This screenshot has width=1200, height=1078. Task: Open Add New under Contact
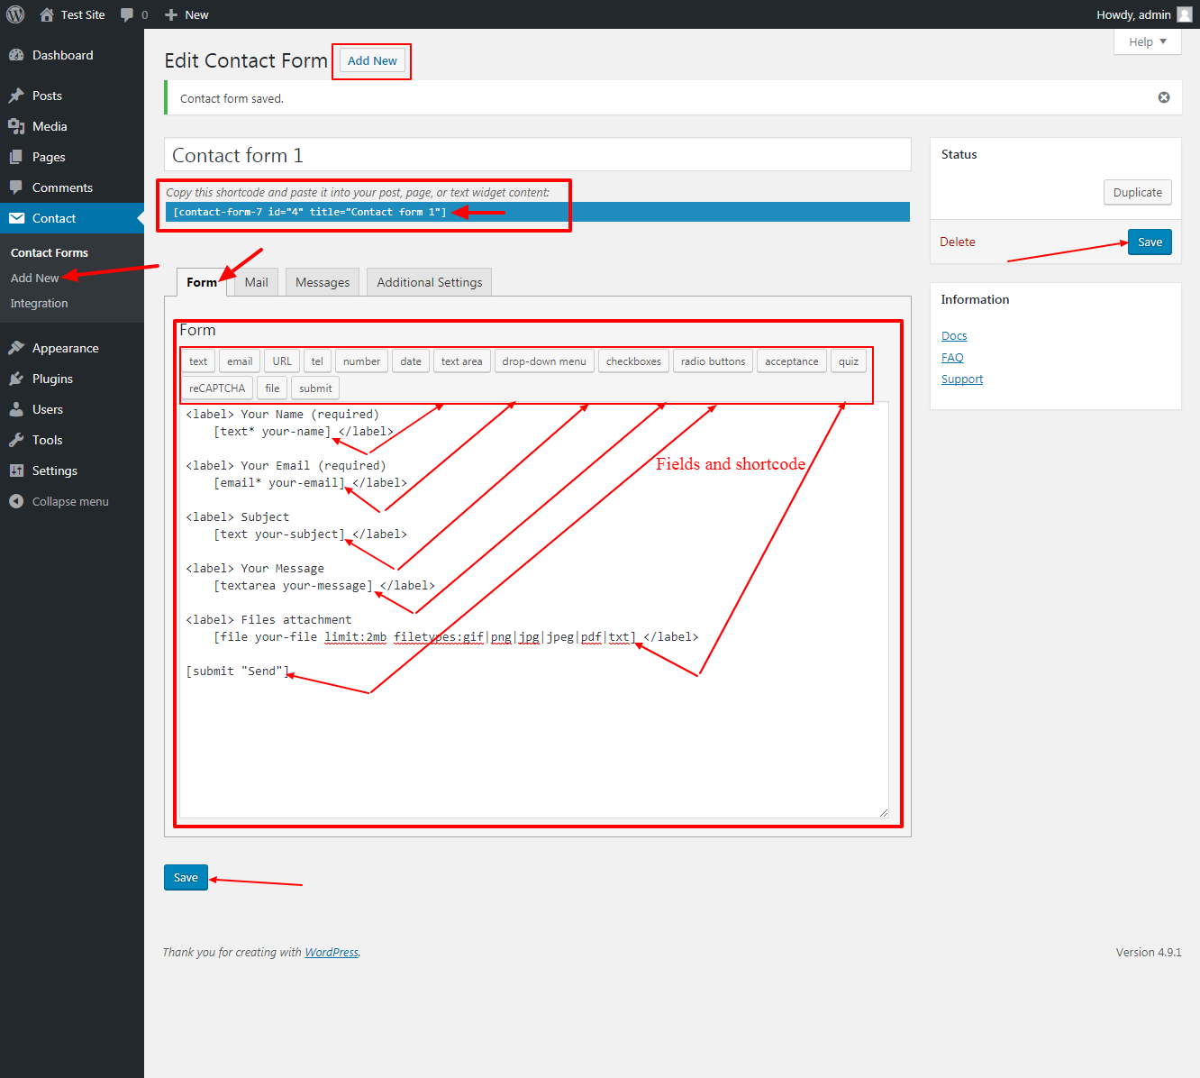pos(35,278)
